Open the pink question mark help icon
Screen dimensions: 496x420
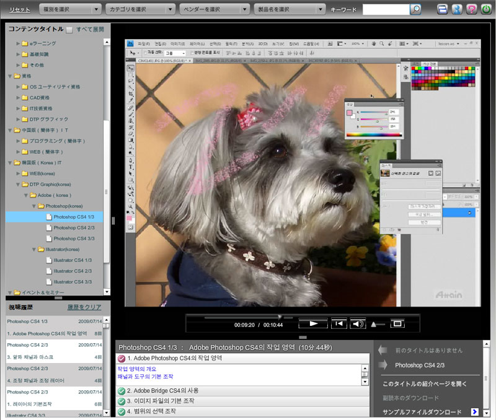click(471, 9)
